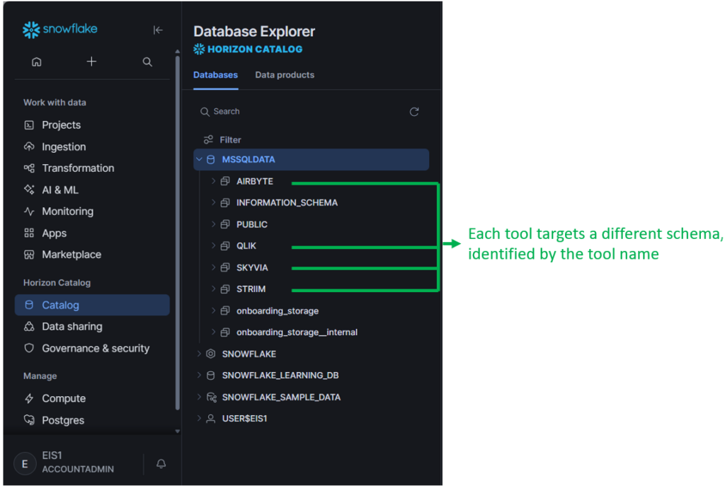The image size is (725, 488).
Task: Click the EIS1 user avatar
Action: [x=25, y=463]
